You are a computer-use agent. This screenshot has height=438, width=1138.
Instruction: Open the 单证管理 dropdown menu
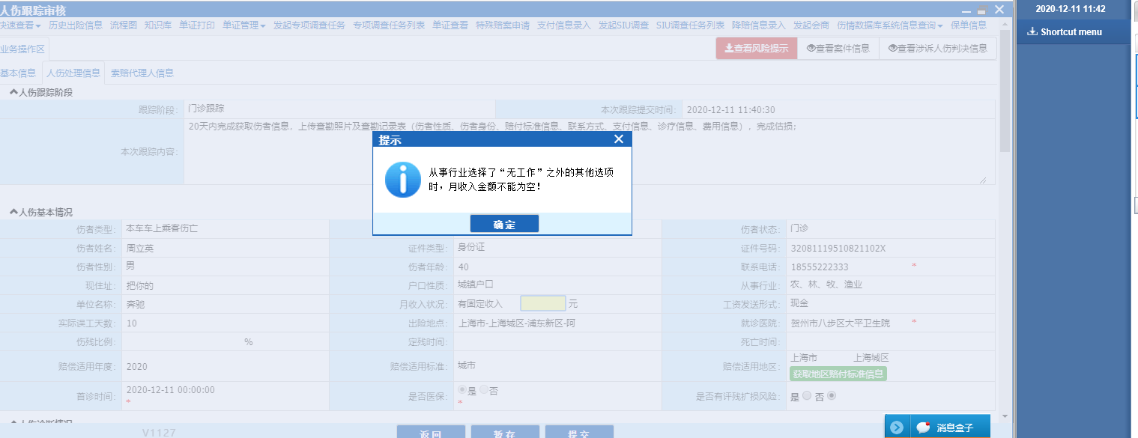[243, 25]
